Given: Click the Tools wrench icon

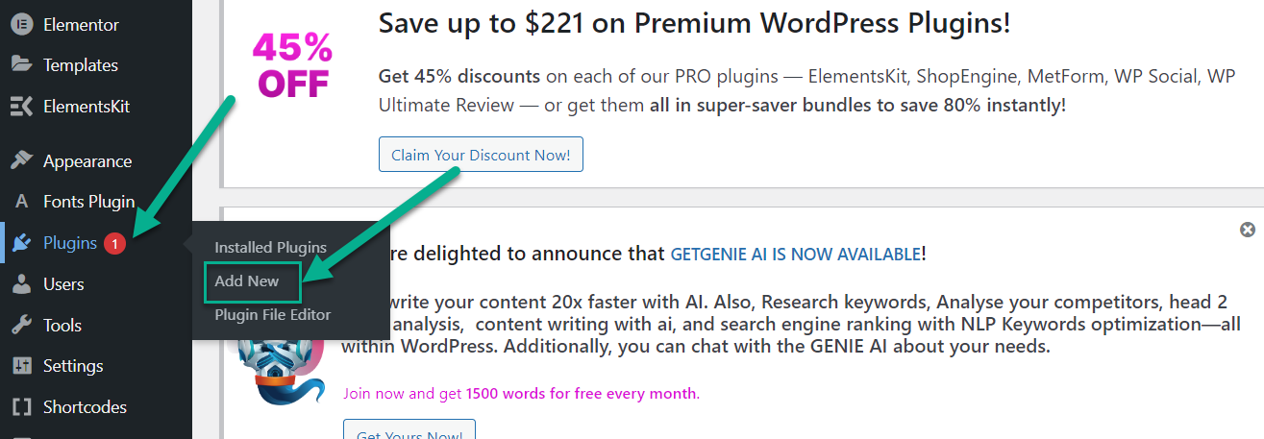Looking at the screenshot, I should 21,326.
